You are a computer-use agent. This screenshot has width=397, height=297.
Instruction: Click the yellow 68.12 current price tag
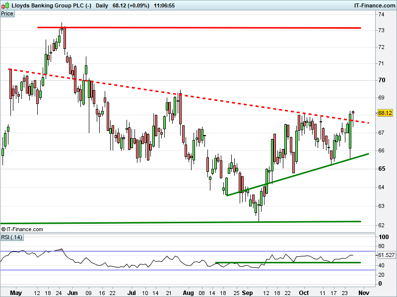coord(385,113)
